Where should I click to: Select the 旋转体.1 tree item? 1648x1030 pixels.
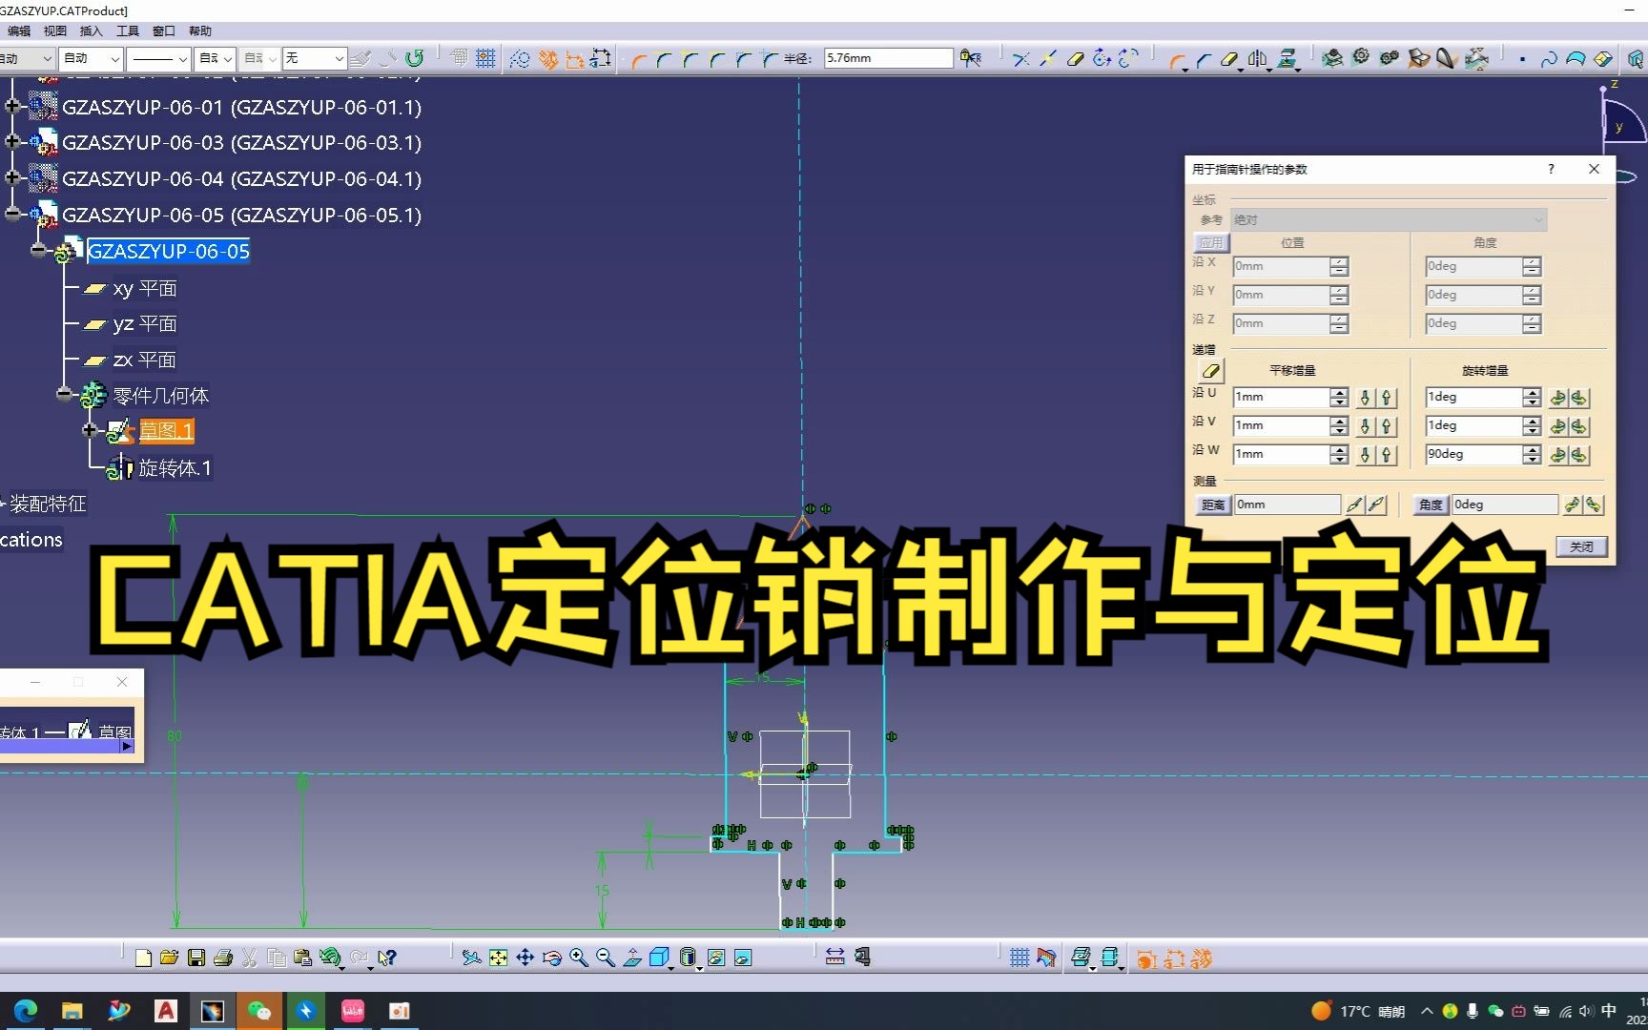click(175, 467)
